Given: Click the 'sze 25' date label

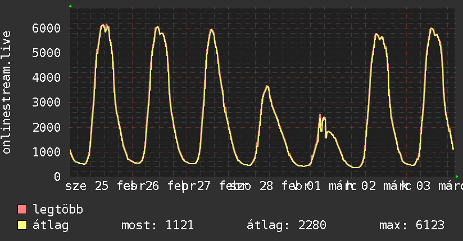Looking at the screenshot, I should coord(87,186).
